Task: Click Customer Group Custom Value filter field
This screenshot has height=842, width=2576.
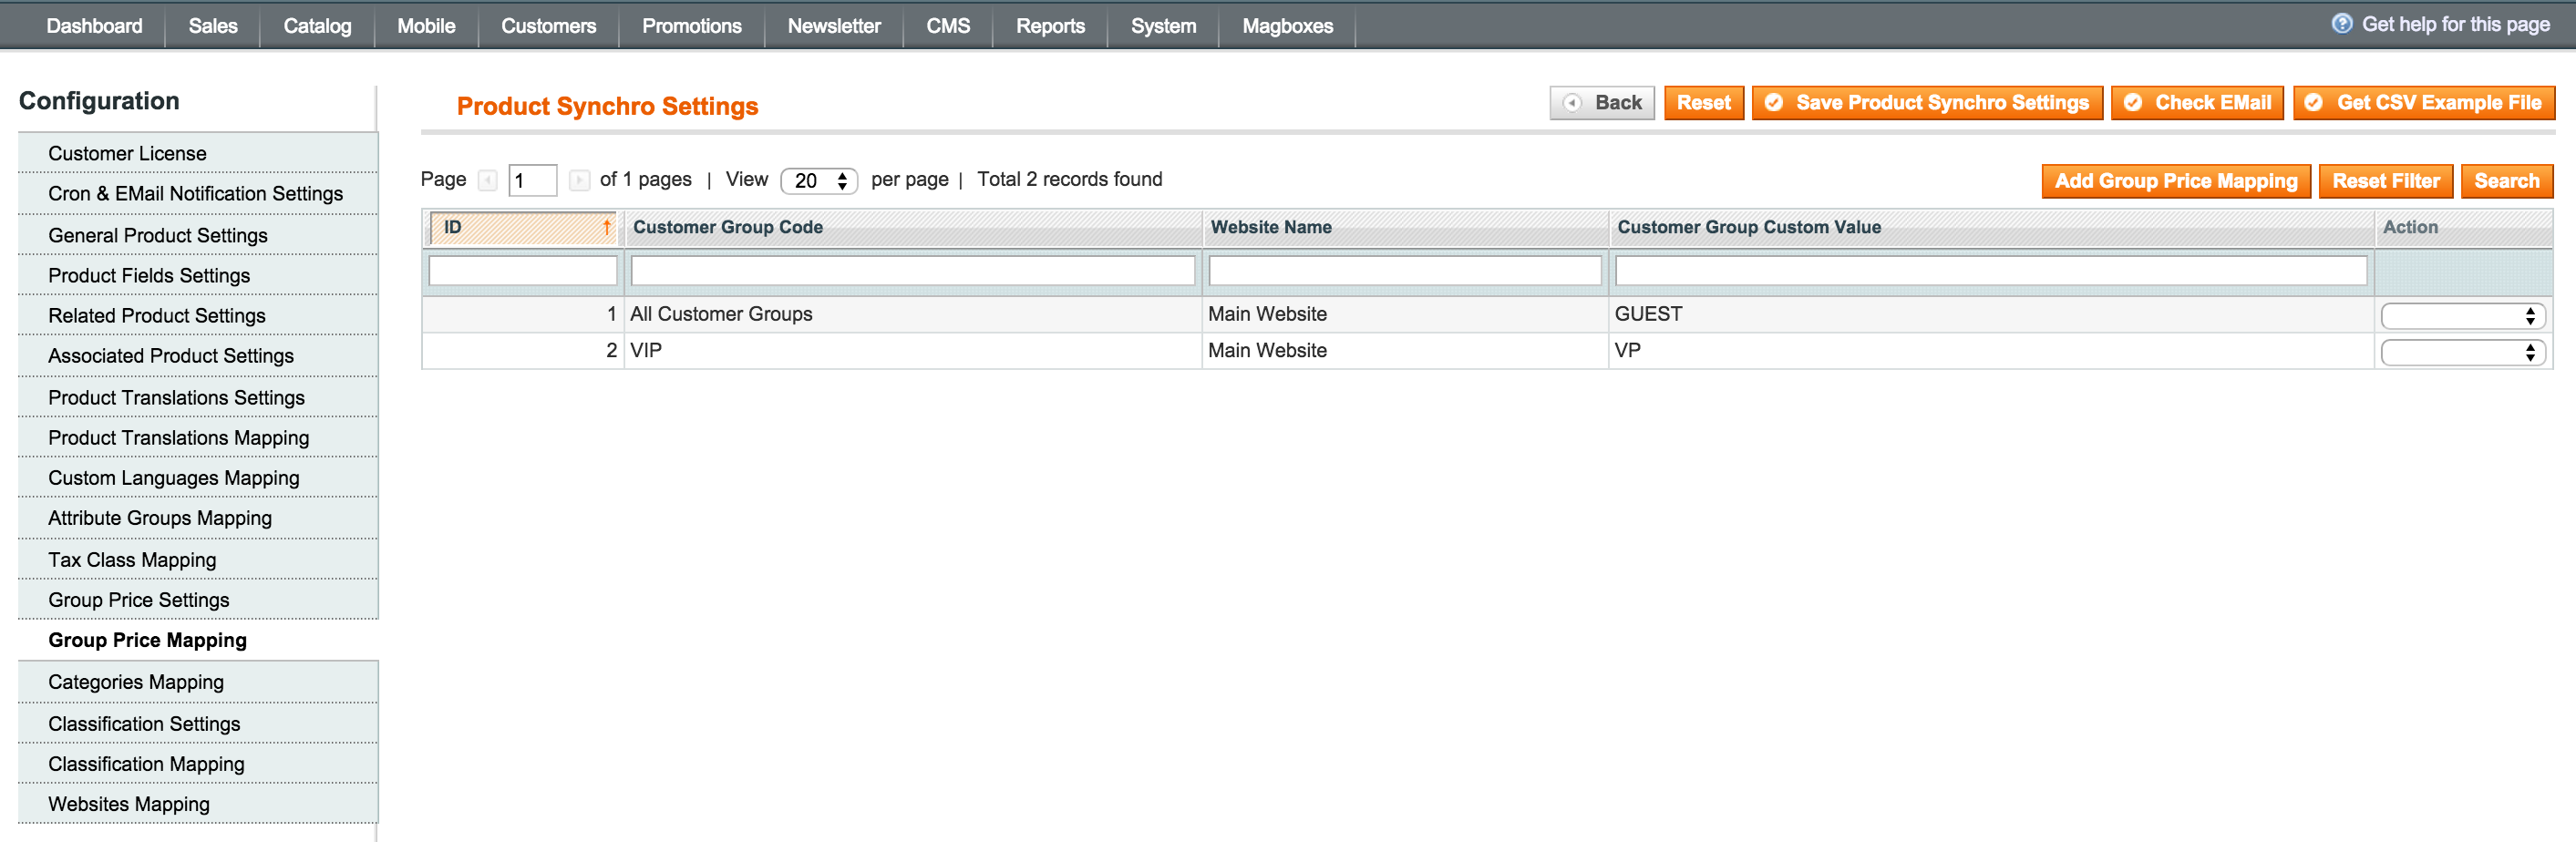Action: tap(1991, 271)
